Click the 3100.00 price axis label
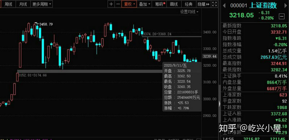Viewport: 289px width, 140px height. coord(210,82)
